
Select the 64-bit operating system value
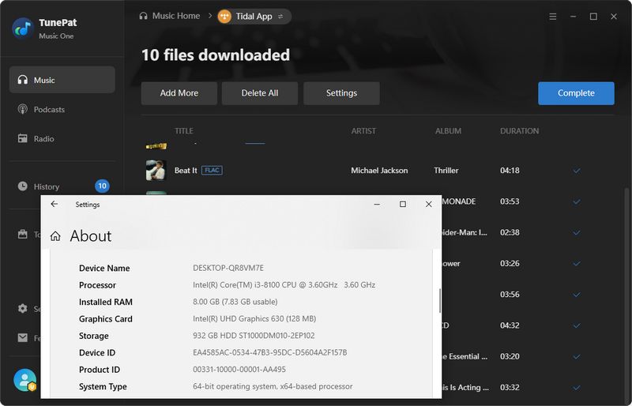(x=273, y=386)
